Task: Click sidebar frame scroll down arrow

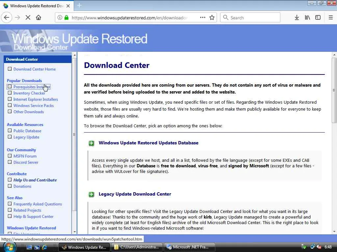Action: [75, 232]
